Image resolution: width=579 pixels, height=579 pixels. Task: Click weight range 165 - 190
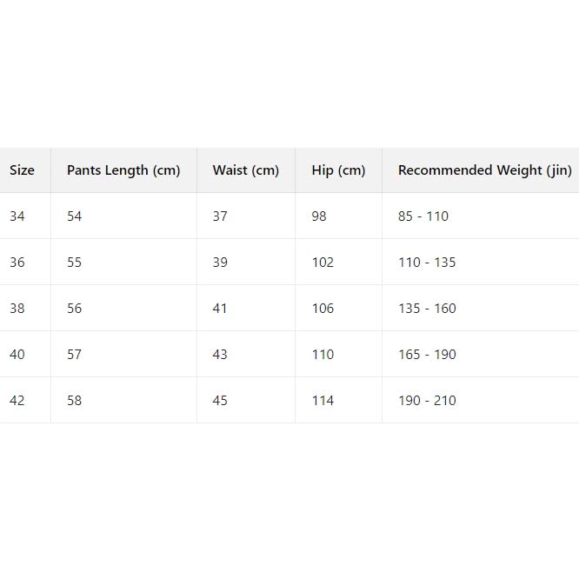tap(427, 355)
